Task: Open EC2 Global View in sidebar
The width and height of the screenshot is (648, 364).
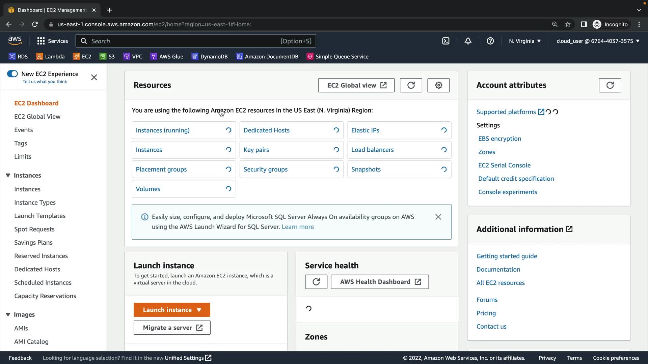Action: pyautogui.click(x=37, y=117)
